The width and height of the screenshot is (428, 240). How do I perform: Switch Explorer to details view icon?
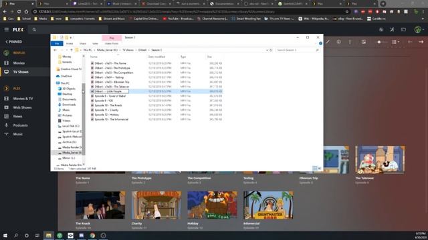315,169
